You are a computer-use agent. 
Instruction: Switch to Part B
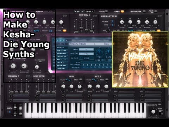coord(89,11)
